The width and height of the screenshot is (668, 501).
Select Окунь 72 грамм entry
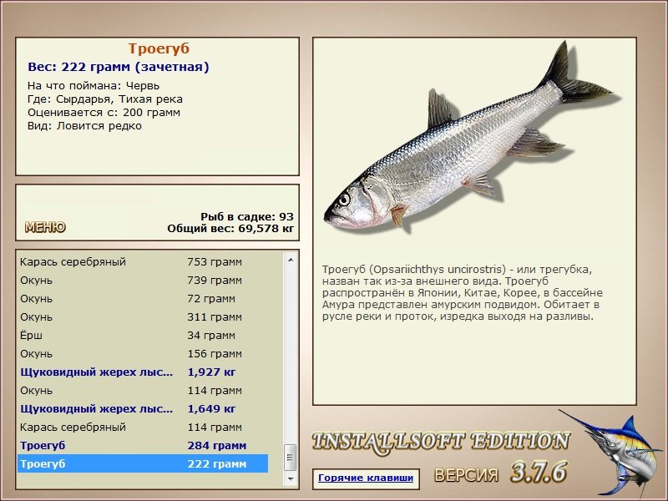[x=143, y=299]
